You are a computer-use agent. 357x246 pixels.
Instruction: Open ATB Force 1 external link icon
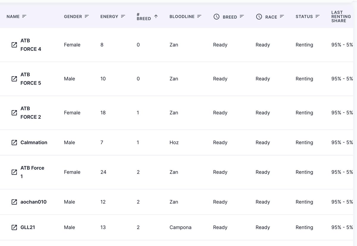pos(14,172)
